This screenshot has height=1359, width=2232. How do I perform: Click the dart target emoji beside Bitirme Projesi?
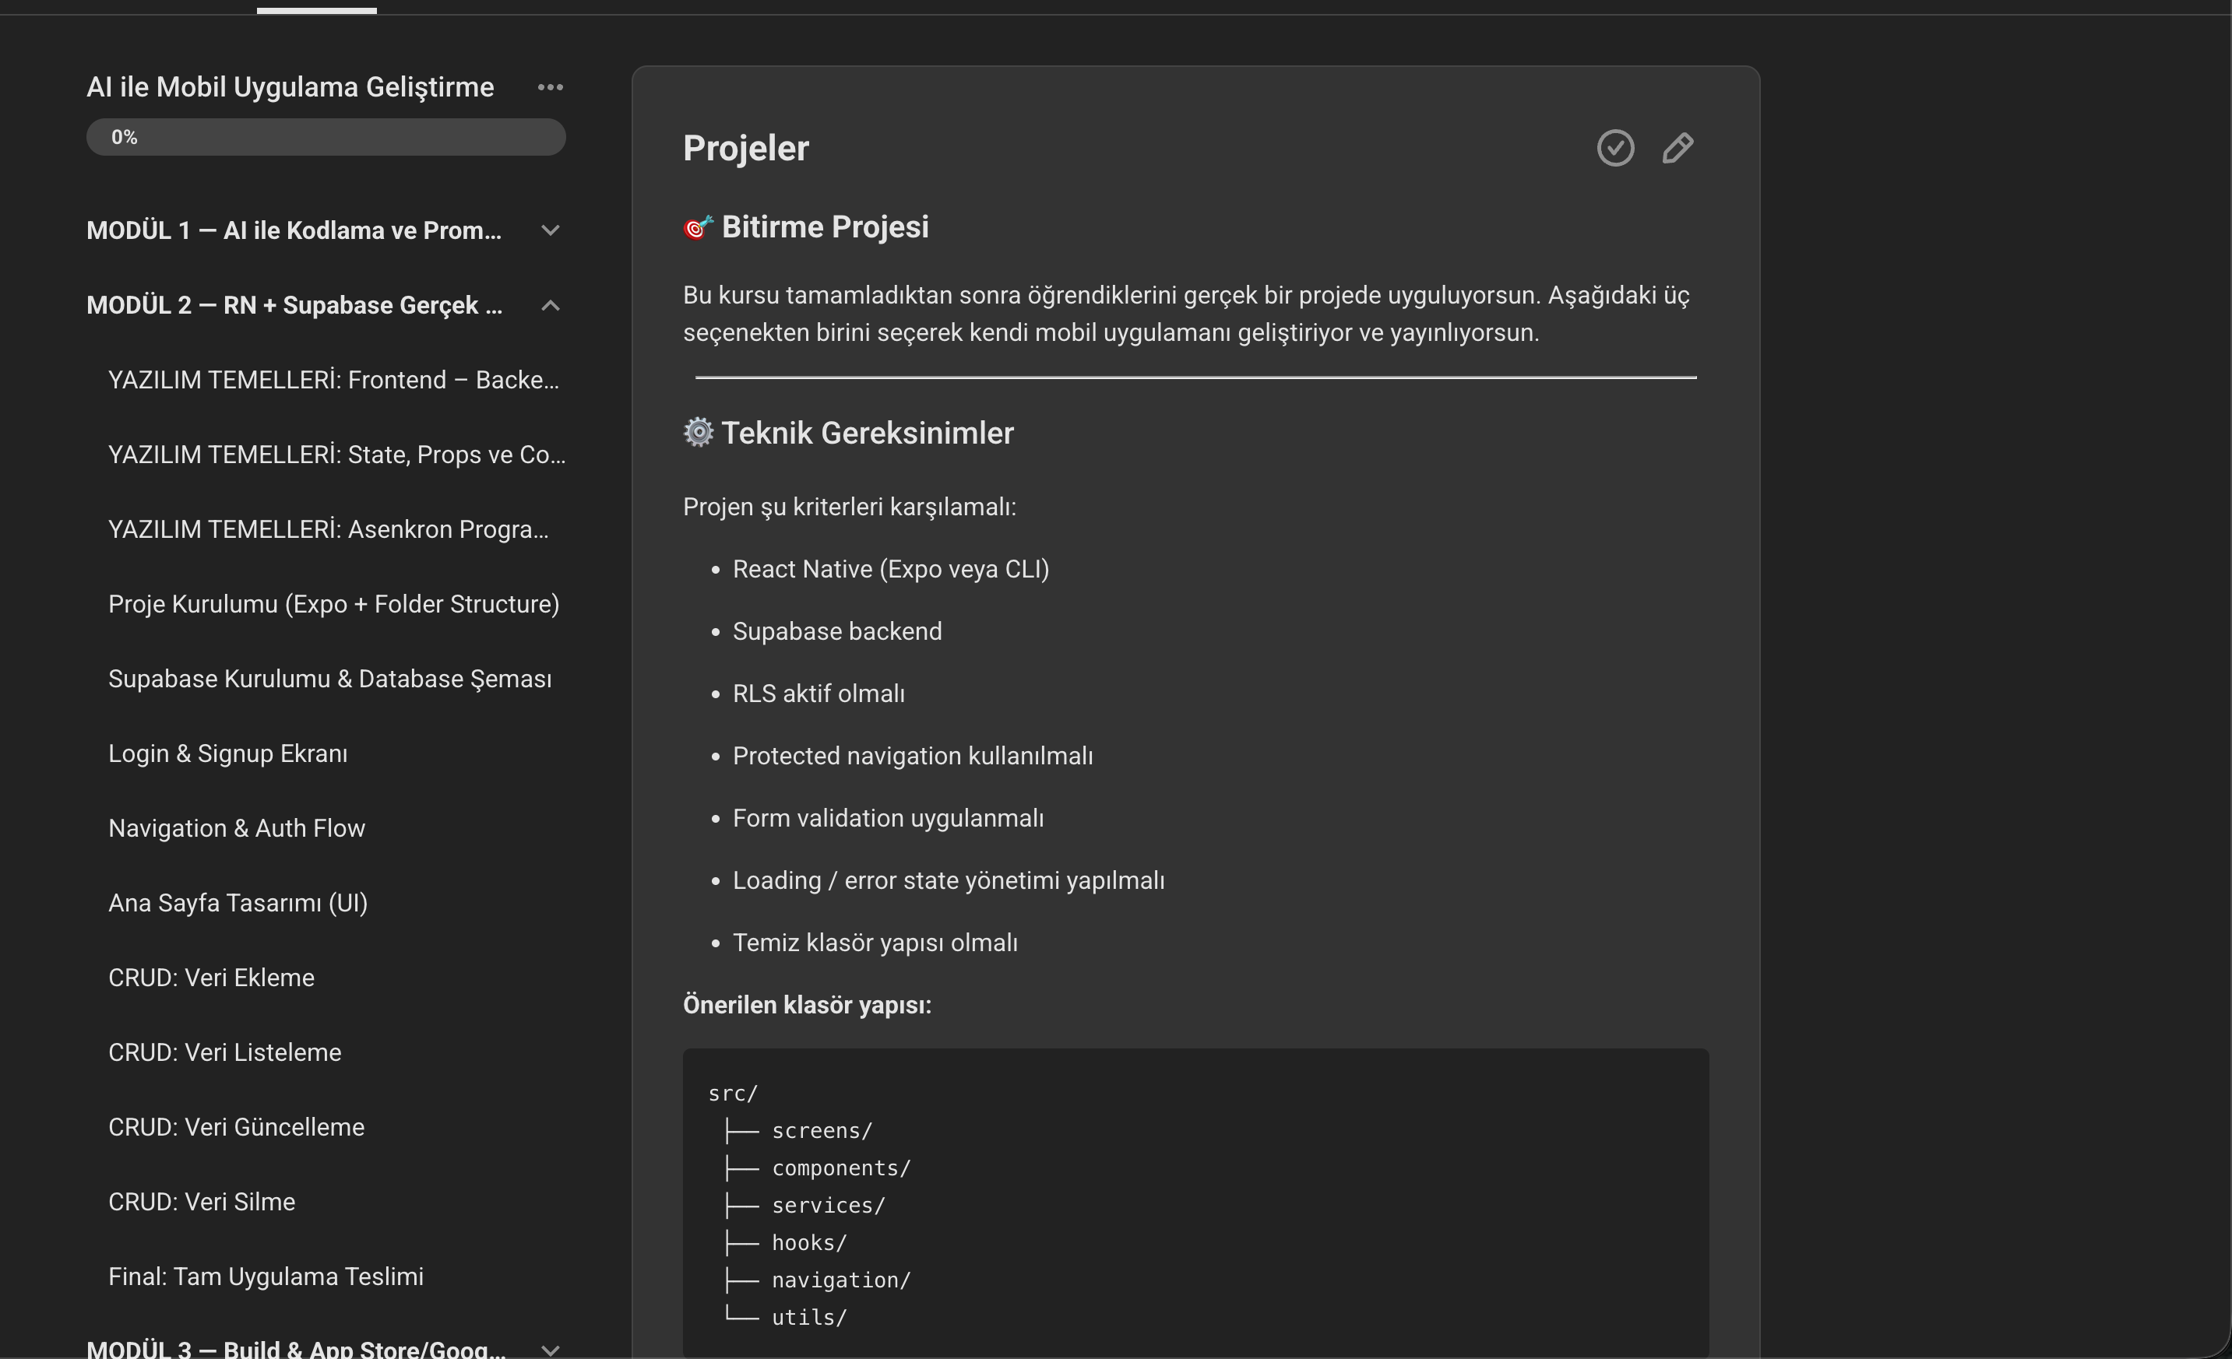click(x=699, y=227)
